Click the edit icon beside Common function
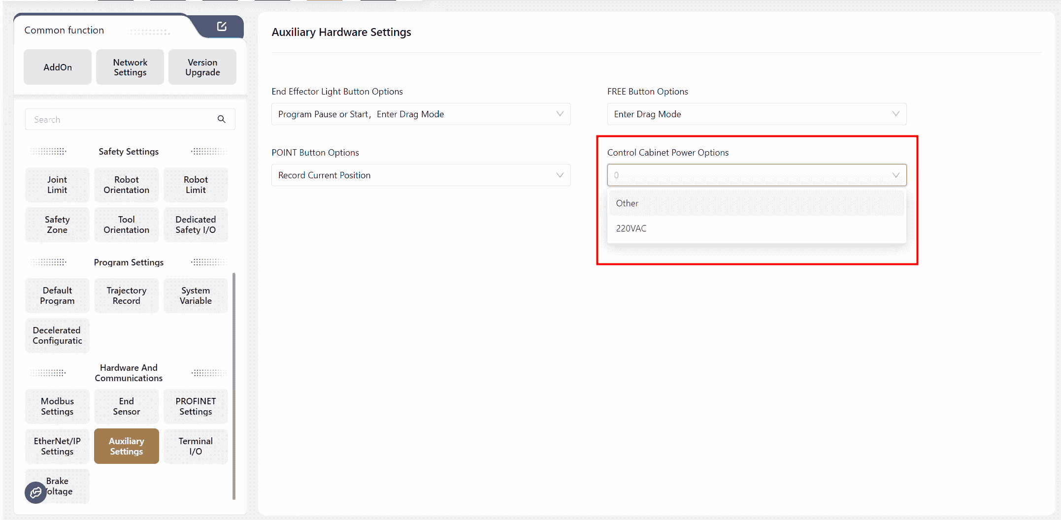This screenshot has width=1061, height=520. [x=222, y=27]
